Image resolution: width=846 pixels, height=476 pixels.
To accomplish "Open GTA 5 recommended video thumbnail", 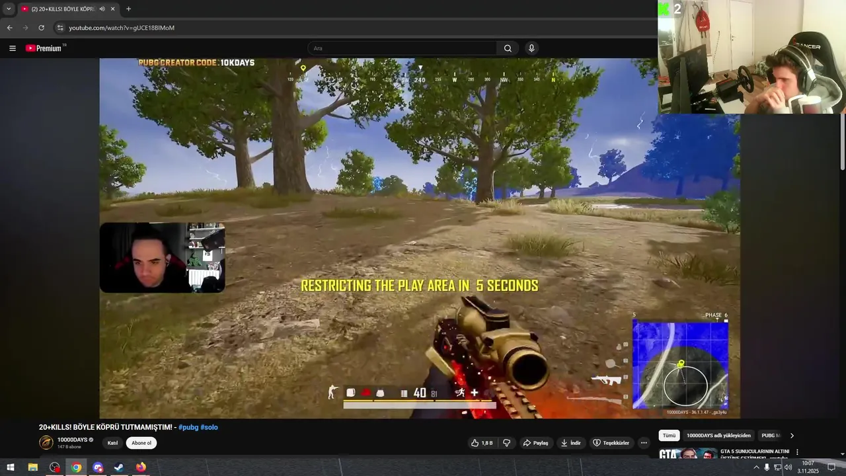I will (688, 454).
